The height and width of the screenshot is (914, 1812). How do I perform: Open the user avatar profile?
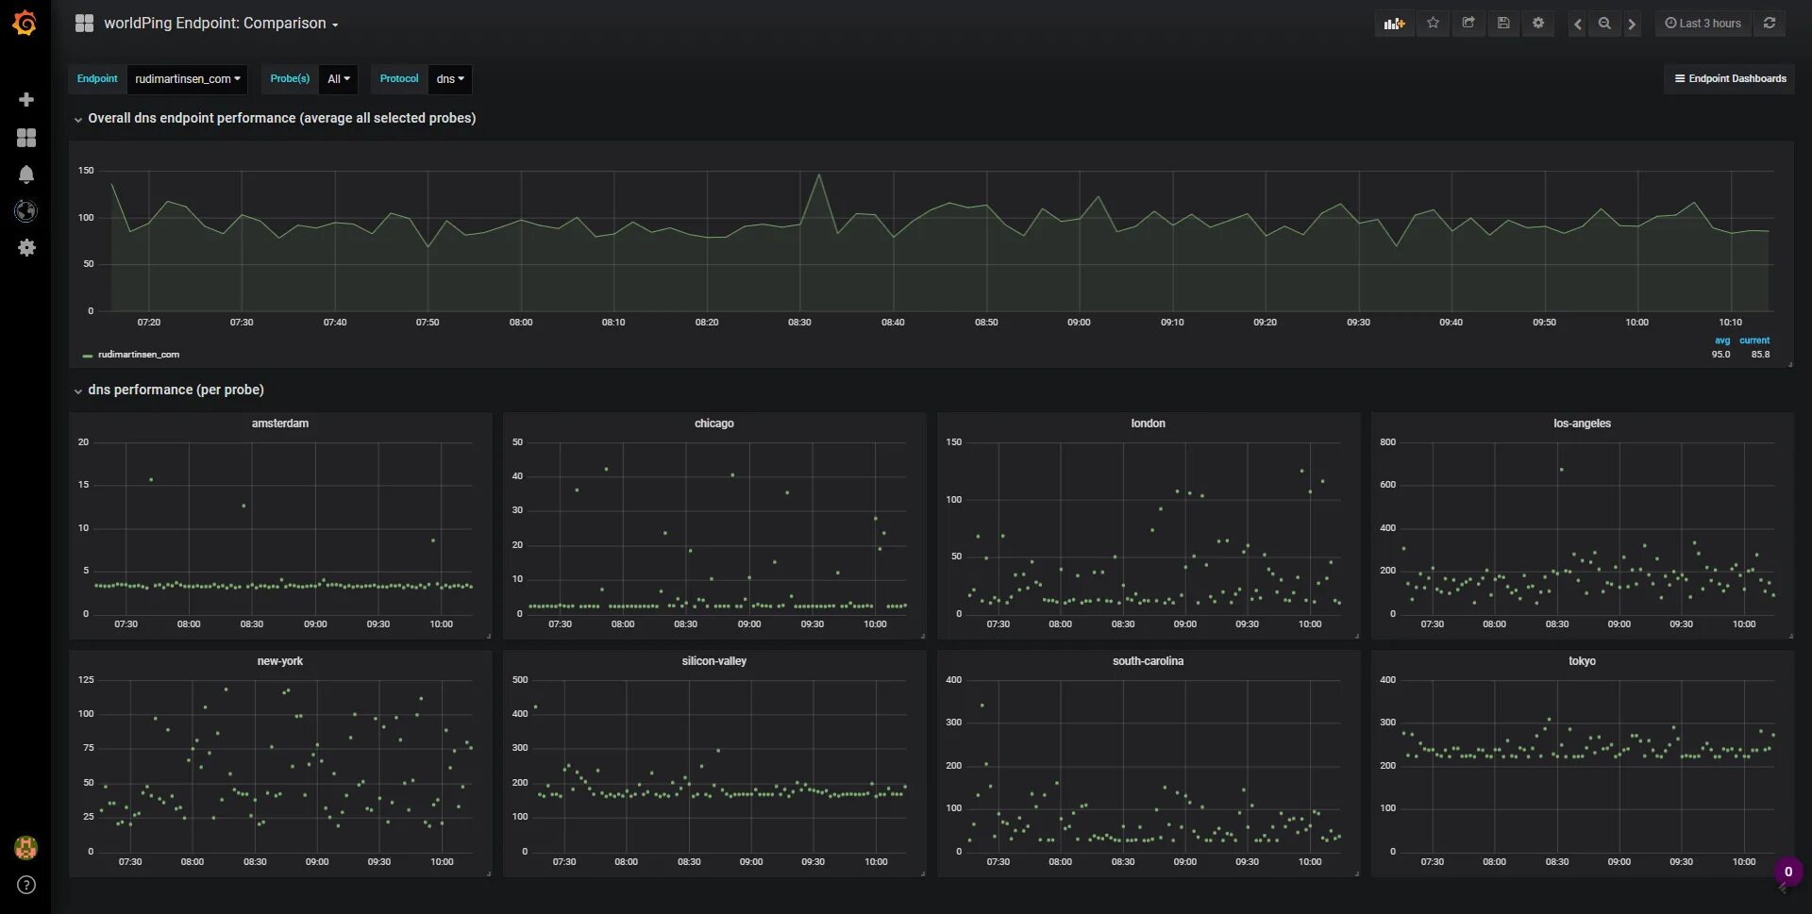pyautogui.click(x=26, y=847)
